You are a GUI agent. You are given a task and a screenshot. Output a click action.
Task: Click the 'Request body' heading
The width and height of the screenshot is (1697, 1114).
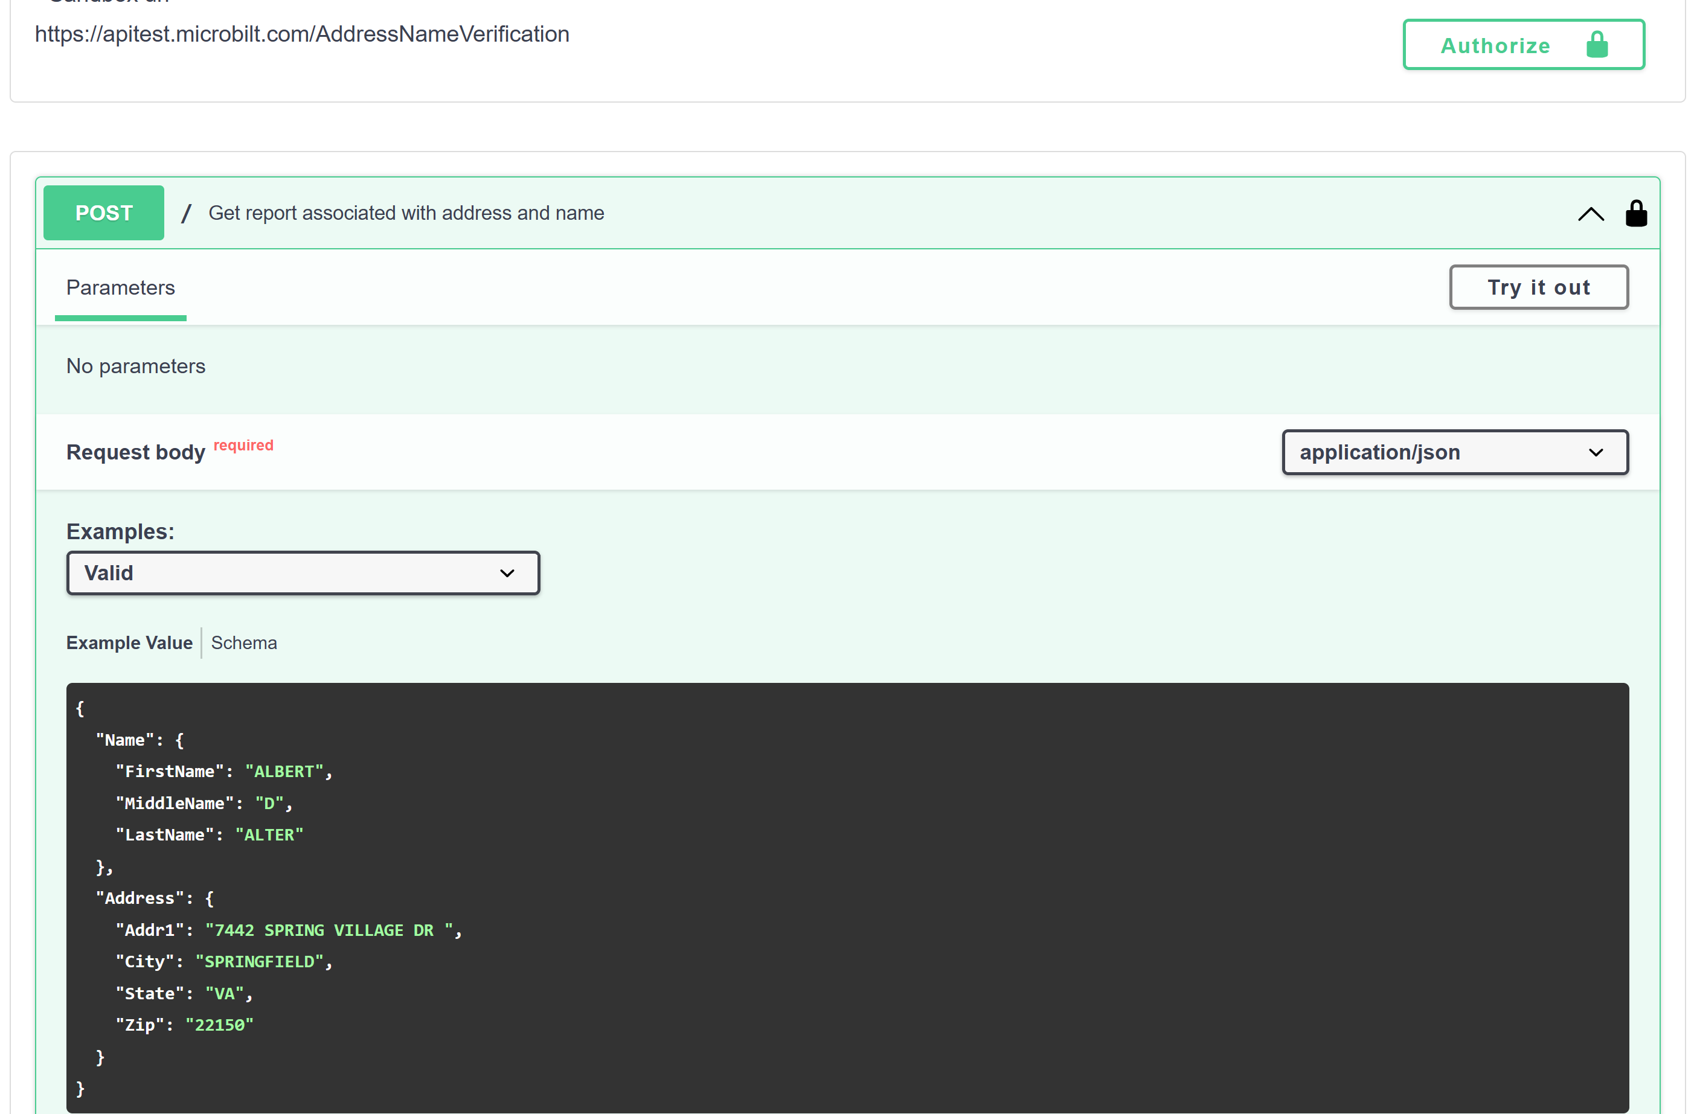coord(135,453)
